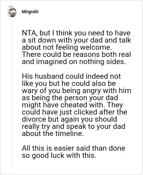Click the line 'divorce but again you should'
143x175 pixels.
69,119
